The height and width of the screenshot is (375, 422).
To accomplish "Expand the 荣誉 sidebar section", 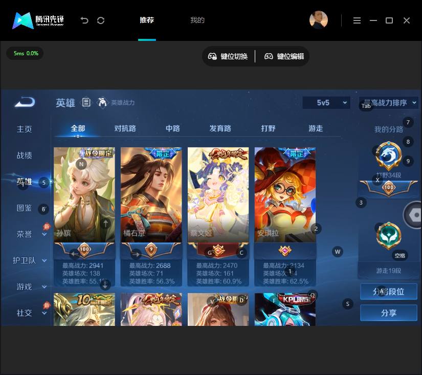I will (x=32, y=234).
